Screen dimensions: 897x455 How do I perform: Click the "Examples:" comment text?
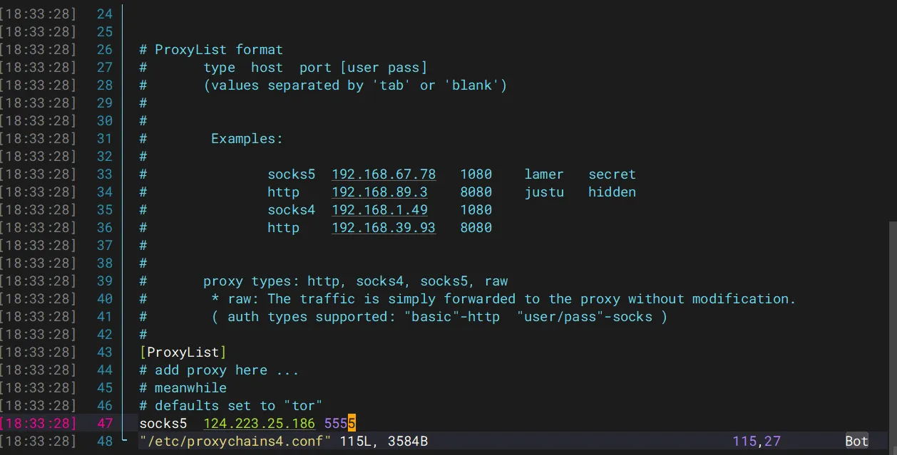click(x=247, y=139)
